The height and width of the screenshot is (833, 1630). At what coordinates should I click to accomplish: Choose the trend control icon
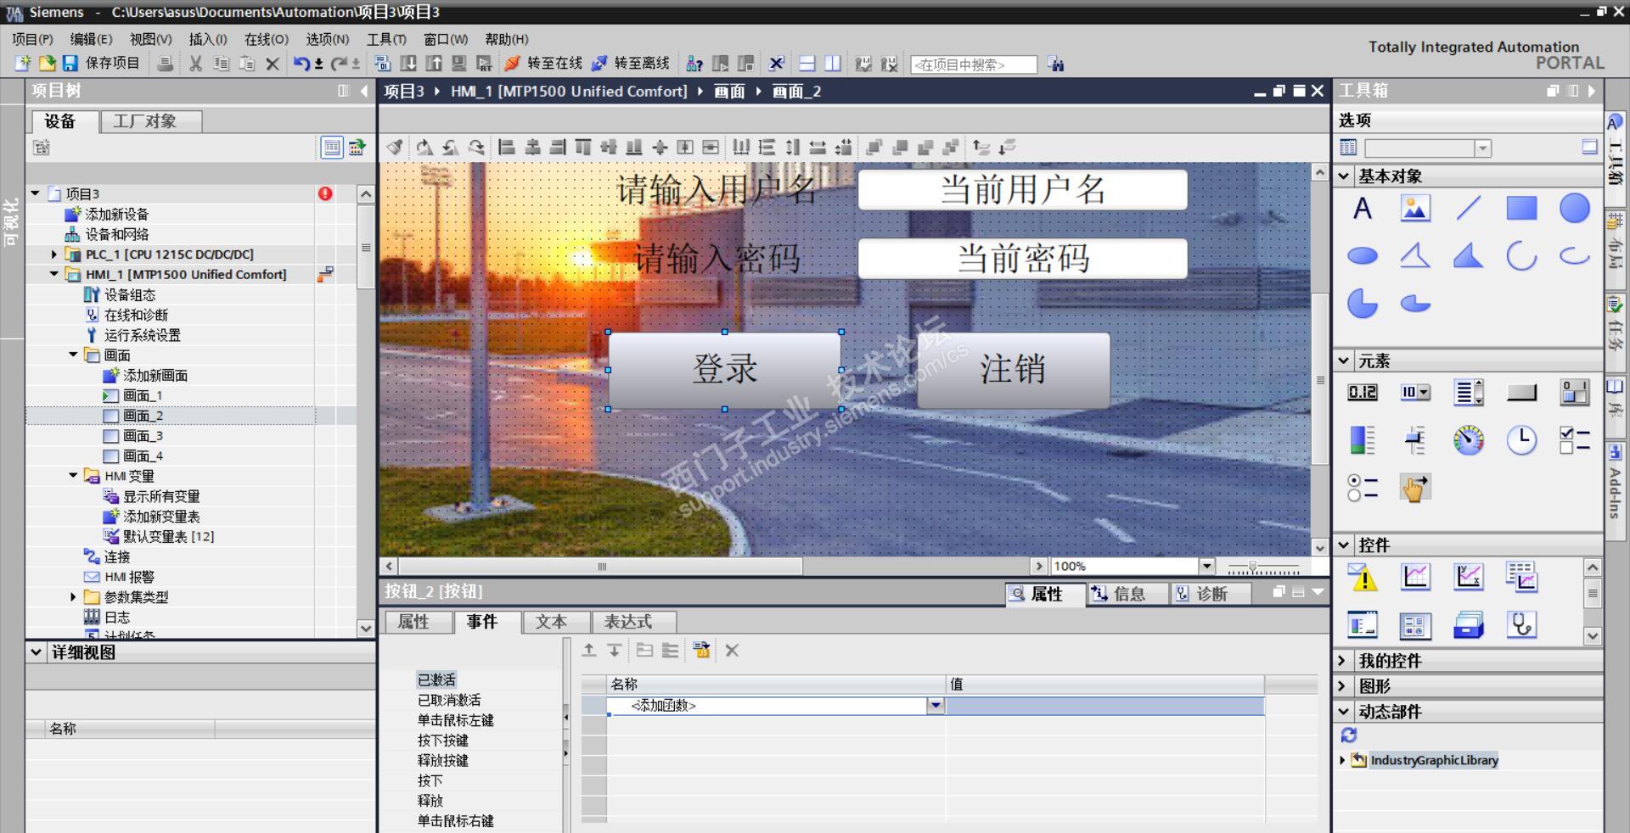(1415, 577)
